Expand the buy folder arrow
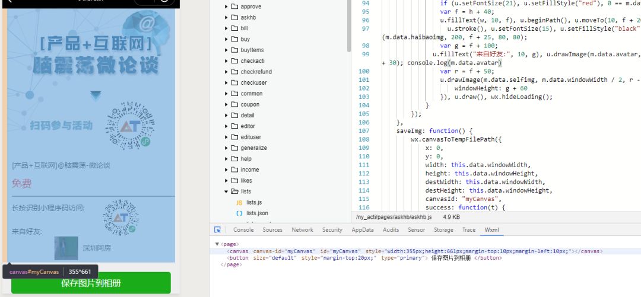 point(226,39)
